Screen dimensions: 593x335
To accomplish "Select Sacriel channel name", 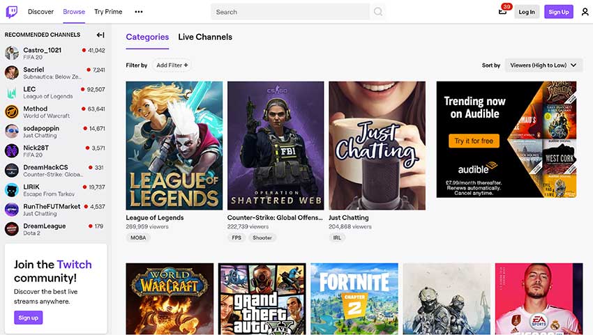I will tap(33, 70).
